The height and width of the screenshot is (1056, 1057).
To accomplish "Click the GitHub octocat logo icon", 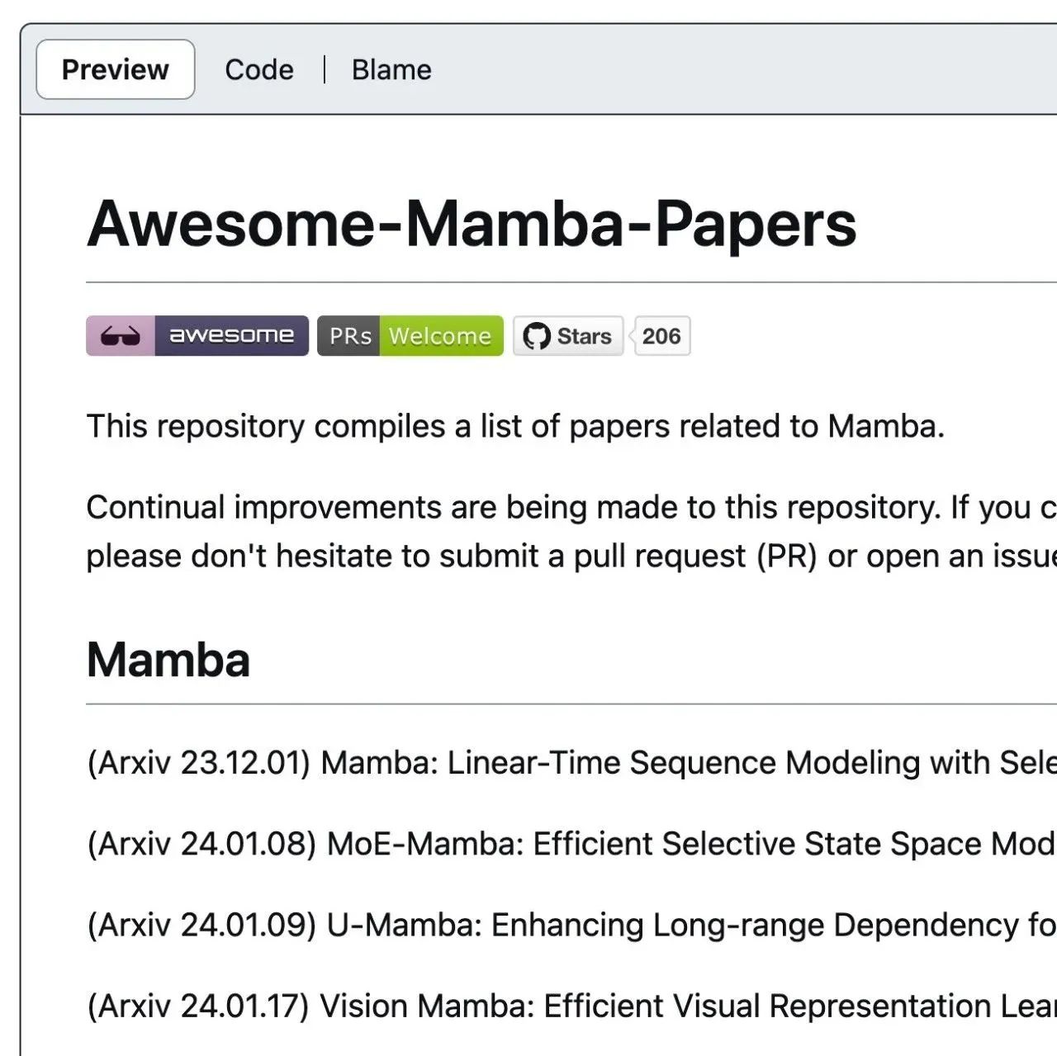I will (537, 336).
